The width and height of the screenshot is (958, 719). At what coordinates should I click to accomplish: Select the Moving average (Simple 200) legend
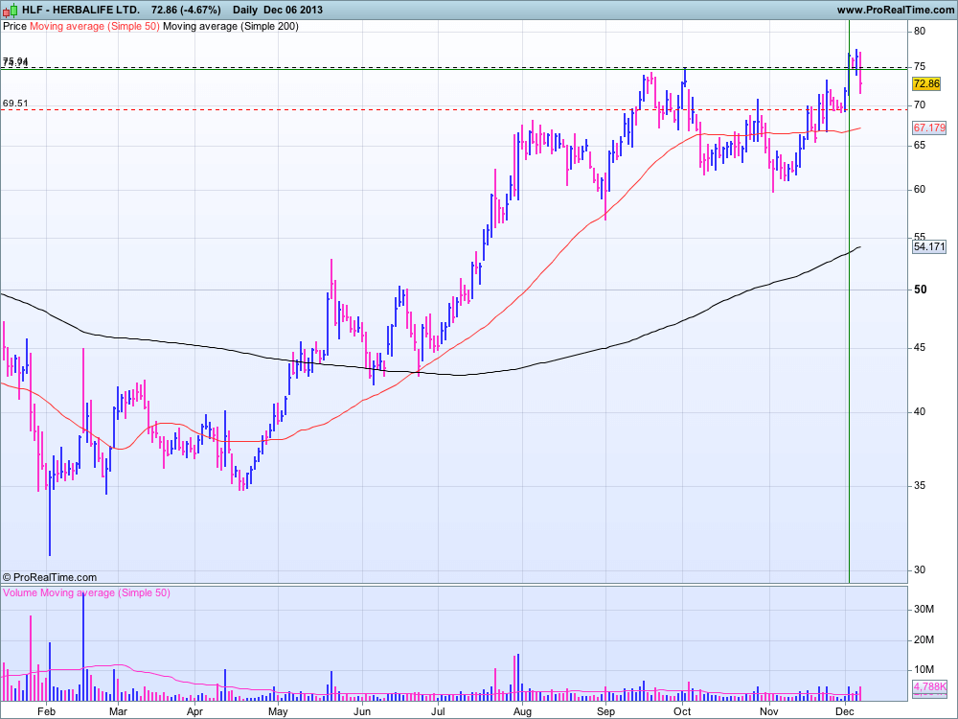[231, 26]
